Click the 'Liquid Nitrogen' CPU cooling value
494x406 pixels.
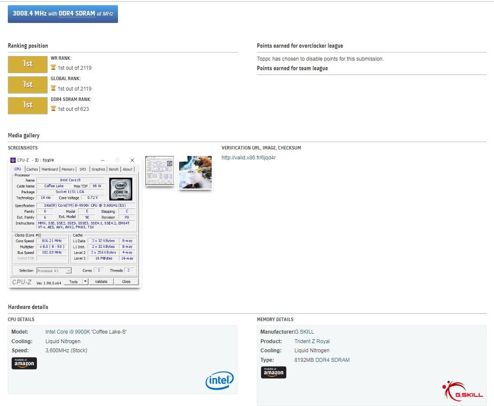coord(63,341)
